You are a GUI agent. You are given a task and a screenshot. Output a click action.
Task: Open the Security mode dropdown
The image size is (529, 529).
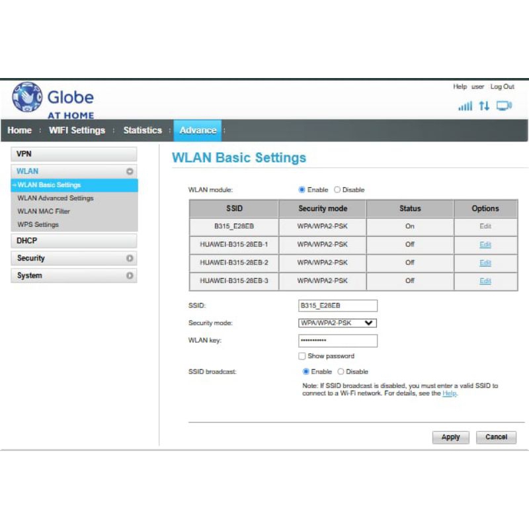click(337, 323)
